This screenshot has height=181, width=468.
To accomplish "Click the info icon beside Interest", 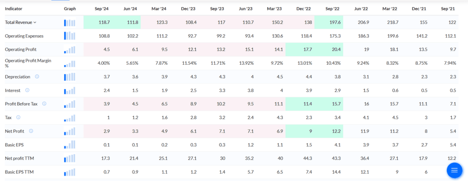I will click(27, 90).
